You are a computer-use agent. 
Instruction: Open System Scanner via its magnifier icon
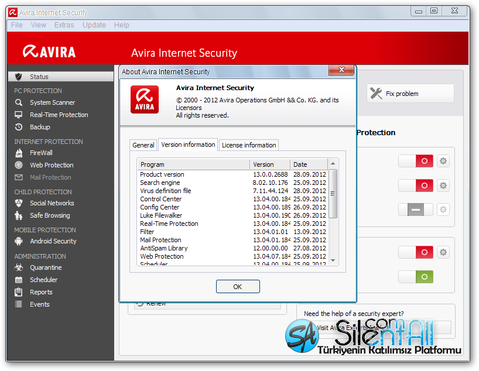tap(19, 102)
